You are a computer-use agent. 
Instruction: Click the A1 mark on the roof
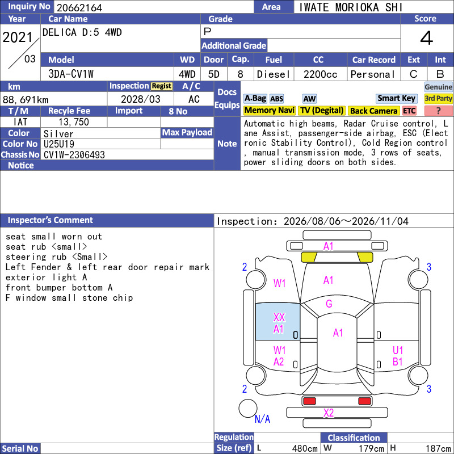338,333
